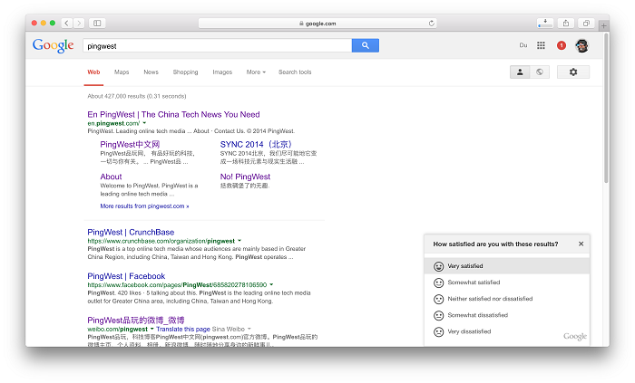
Task: Switch to the News tab
Action: coord(151,72)
